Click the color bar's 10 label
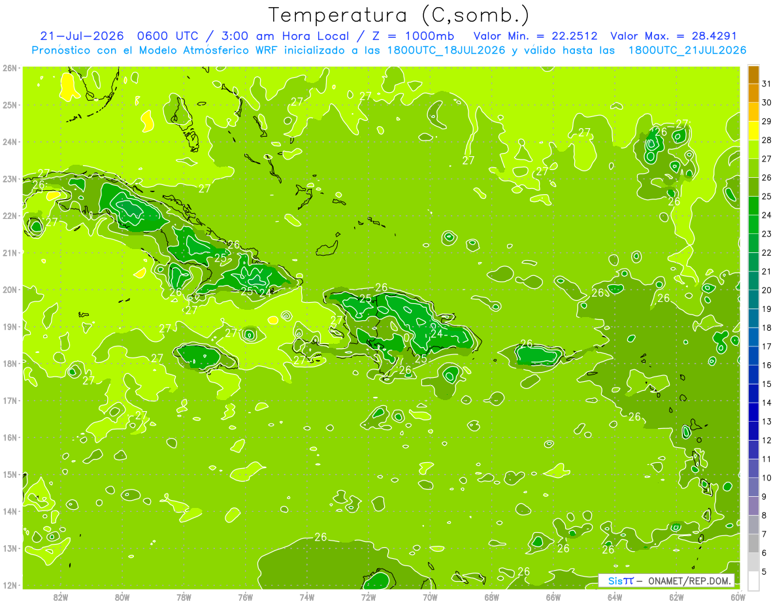The width and height of the screenshot is (784, 606). point(766,478)
